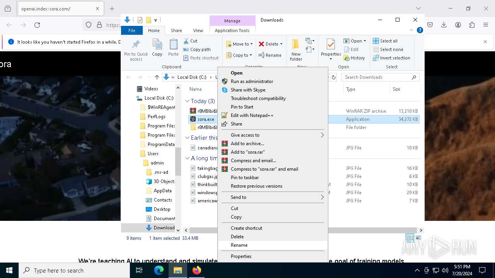Choose Compress and email...

273,161
